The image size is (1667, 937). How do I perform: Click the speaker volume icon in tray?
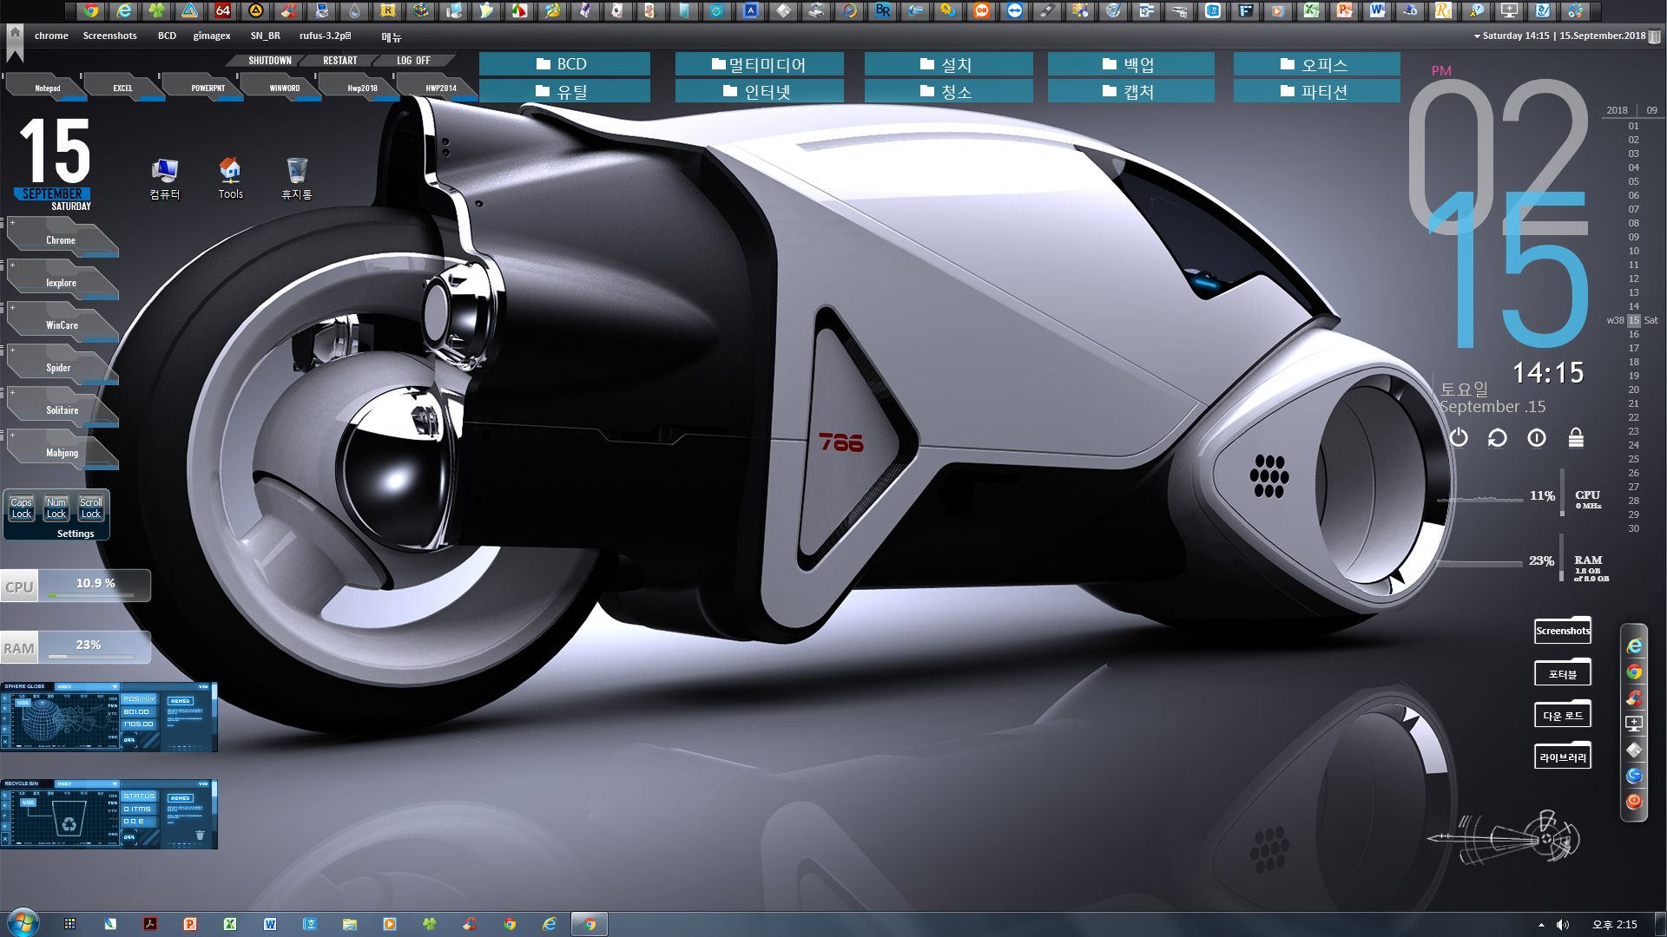1563,925
